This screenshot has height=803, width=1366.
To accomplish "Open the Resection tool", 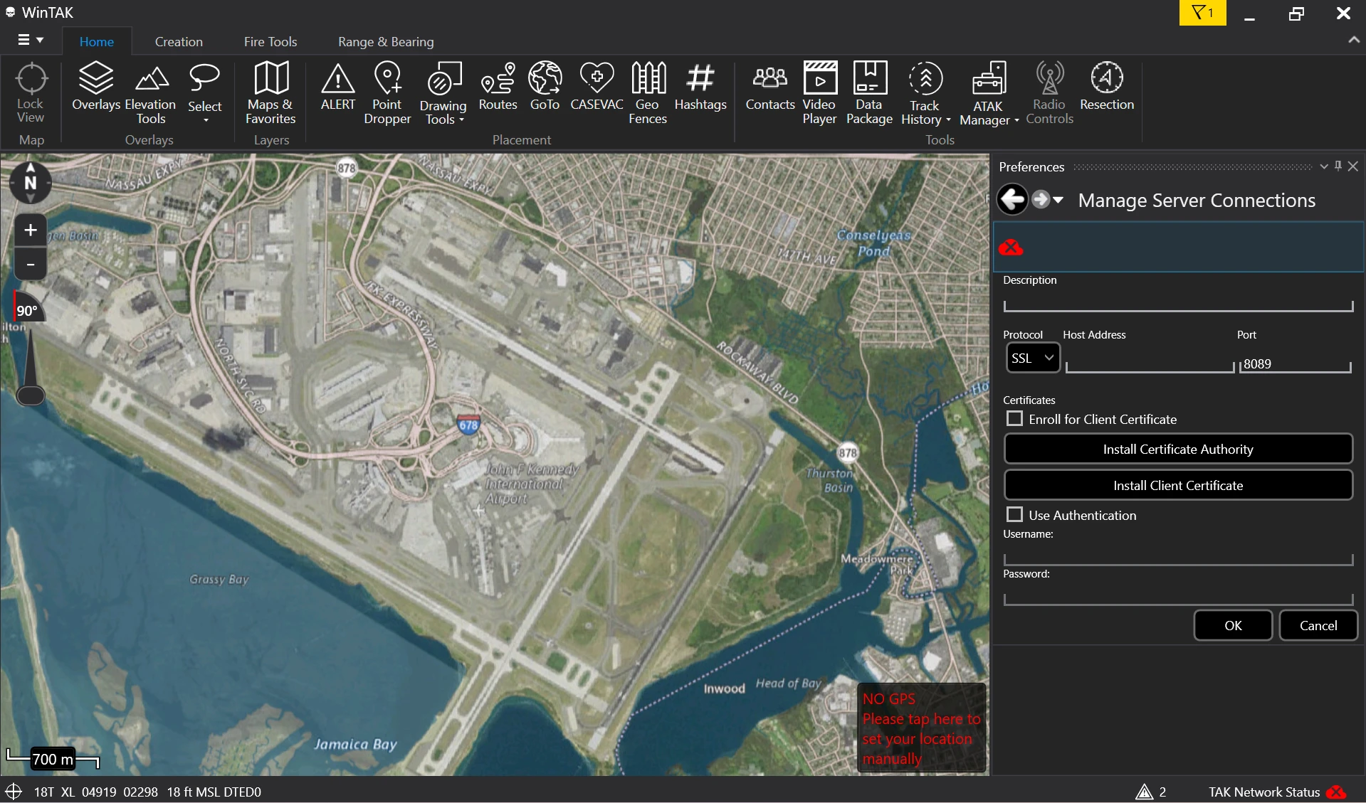I will pos(1107,86).
